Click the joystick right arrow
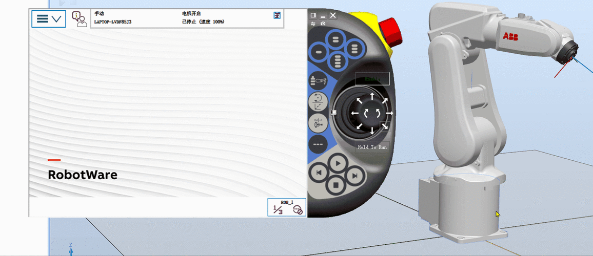 click(389, 113)
